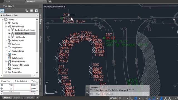Click the Toolspace panel display icon

[x=32, y=11]
